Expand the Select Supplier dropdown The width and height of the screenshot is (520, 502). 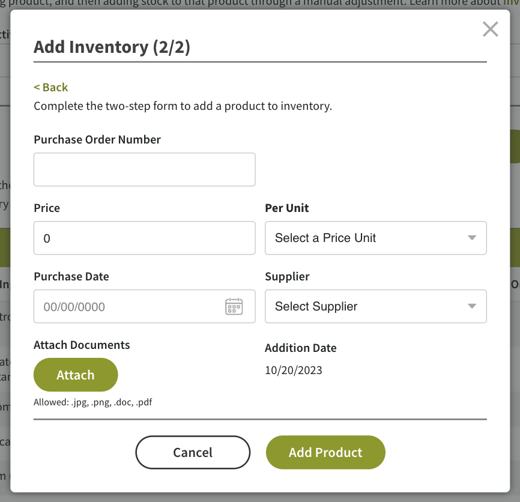376,306
